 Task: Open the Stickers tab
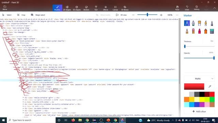(x=86, y=8)
